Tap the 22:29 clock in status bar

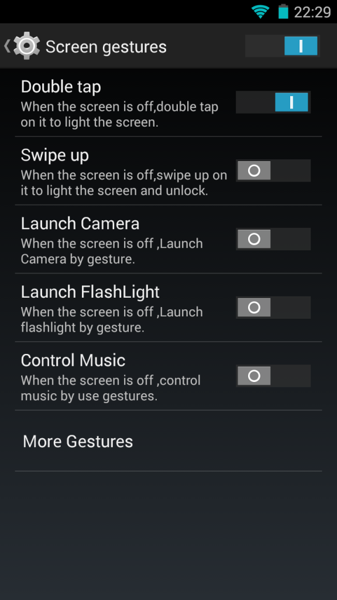click(312, 12)
